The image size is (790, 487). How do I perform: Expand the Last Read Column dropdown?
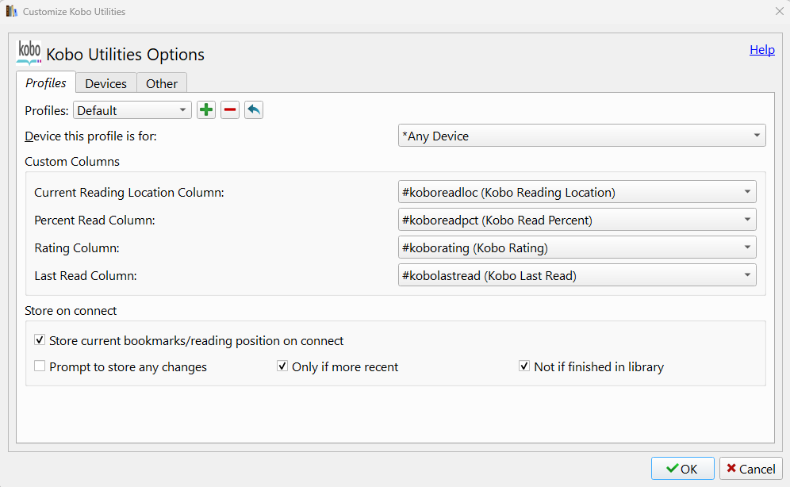[577, 275]
